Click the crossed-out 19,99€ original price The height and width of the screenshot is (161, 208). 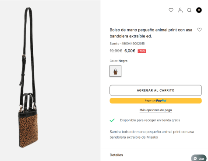(116, 51)
